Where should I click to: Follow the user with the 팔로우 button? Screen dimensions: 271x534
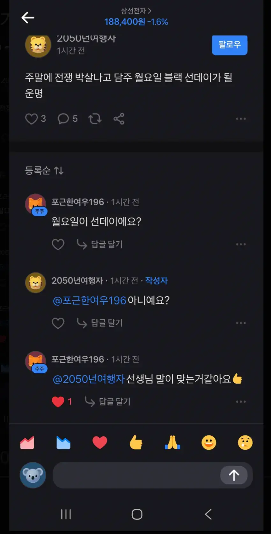(229, 45)
